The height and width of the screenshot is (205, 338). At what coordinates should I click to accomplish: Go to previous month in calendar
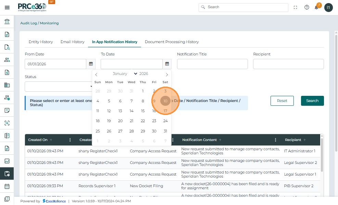point(96,74)
